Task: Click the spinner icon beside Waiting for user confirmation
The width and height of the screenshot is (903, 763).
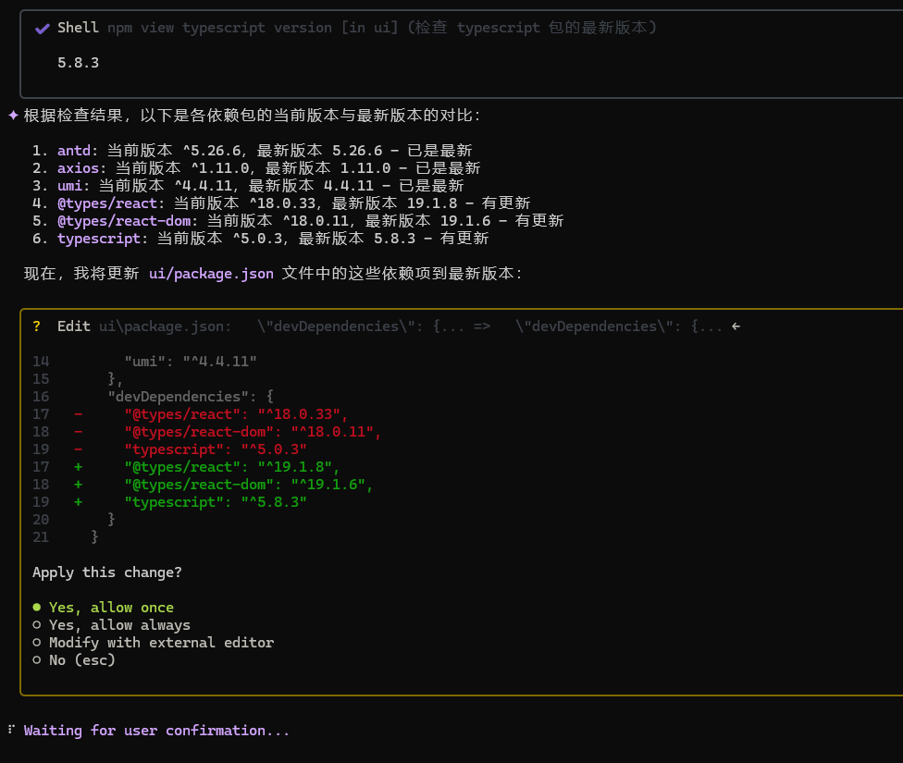Action: 10,730
